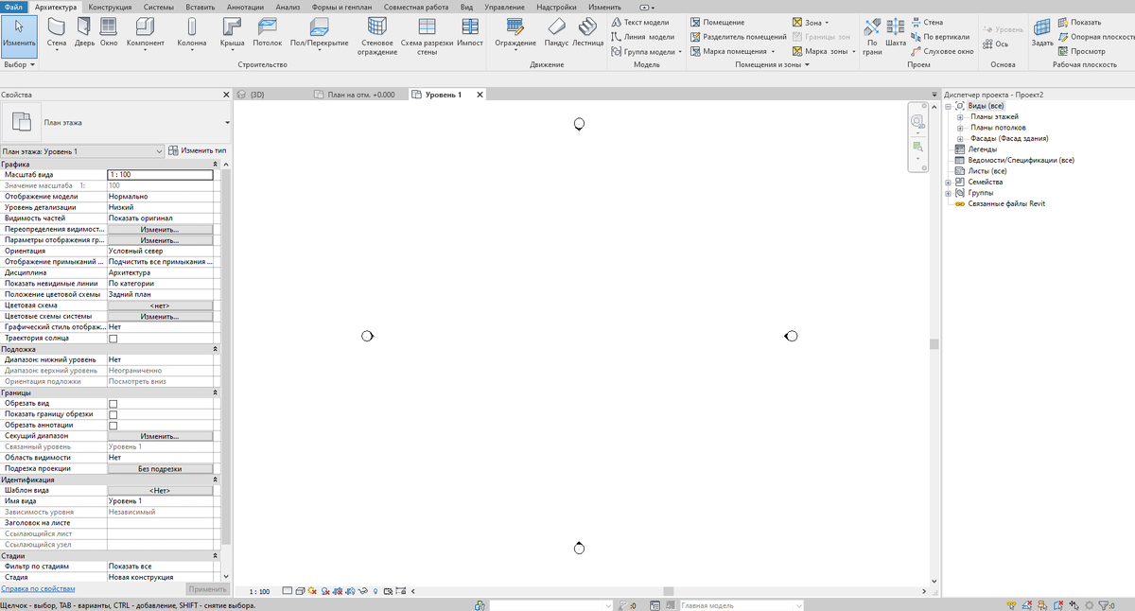The image size is (1135, 611).
Task: Add a Разделитель помещений separator
Action: 738,37
